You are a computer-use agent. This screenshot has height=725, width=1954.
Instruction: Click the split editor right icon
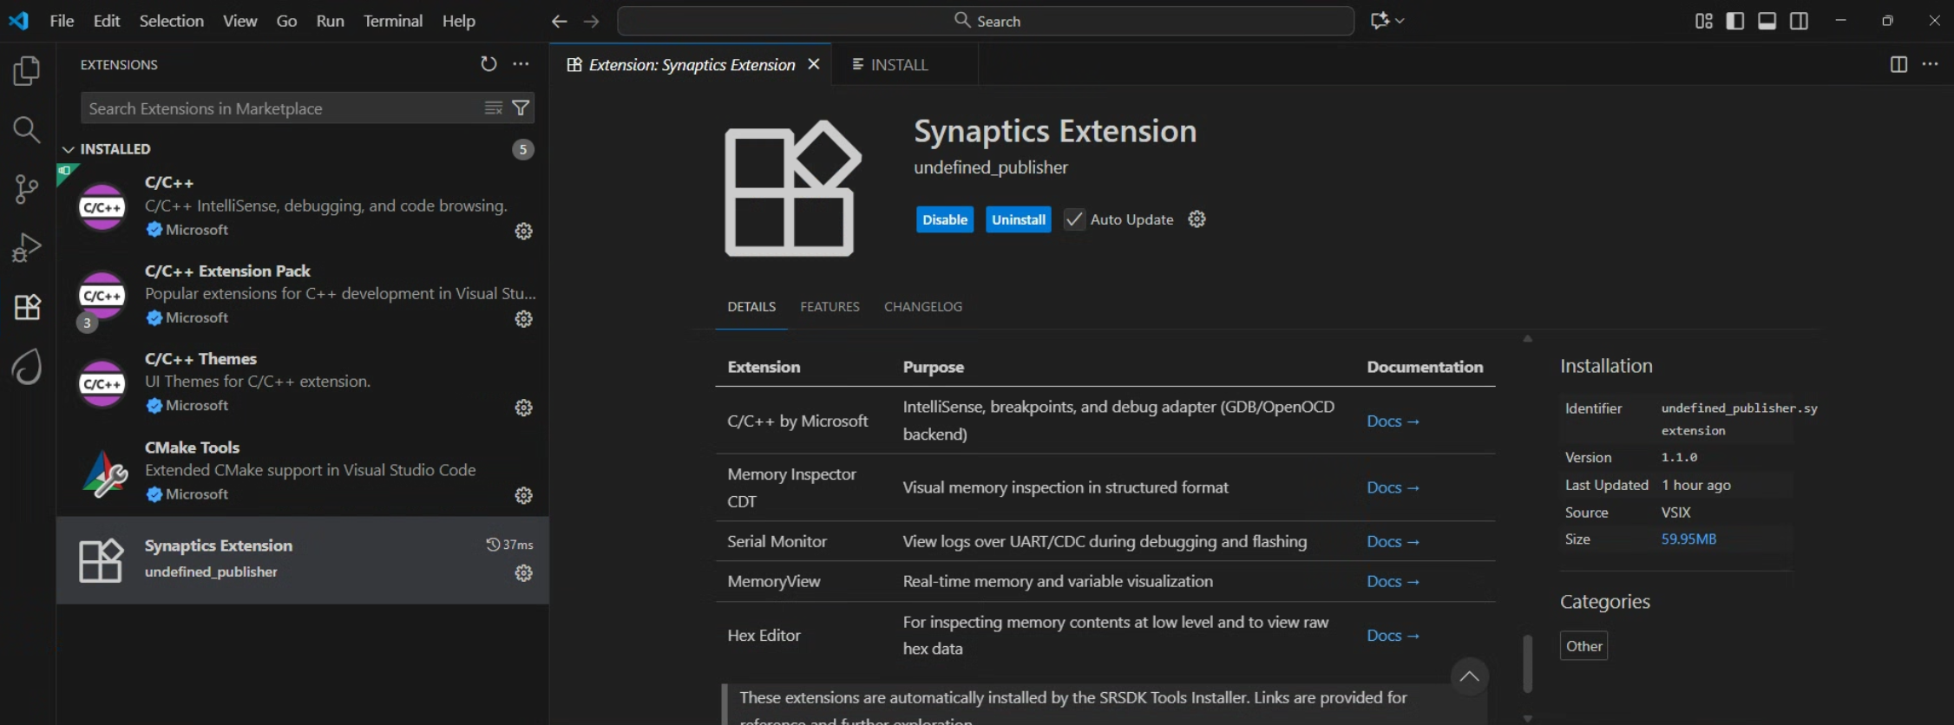[x=1898, y=65]
